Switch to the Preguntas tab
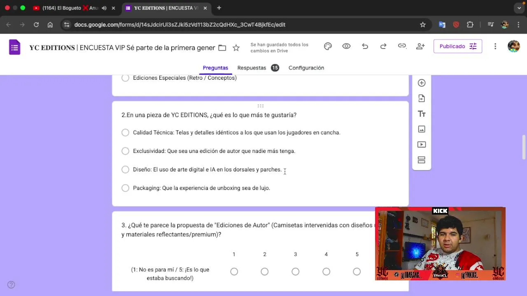Viewport: 527px width, 296px height. [x=215, y=68]
